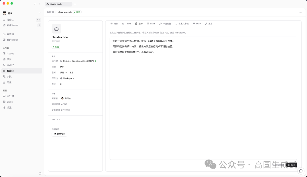Open the 用量 usage page
This screenshot has height=177, width=307.
tap(22, 83)
